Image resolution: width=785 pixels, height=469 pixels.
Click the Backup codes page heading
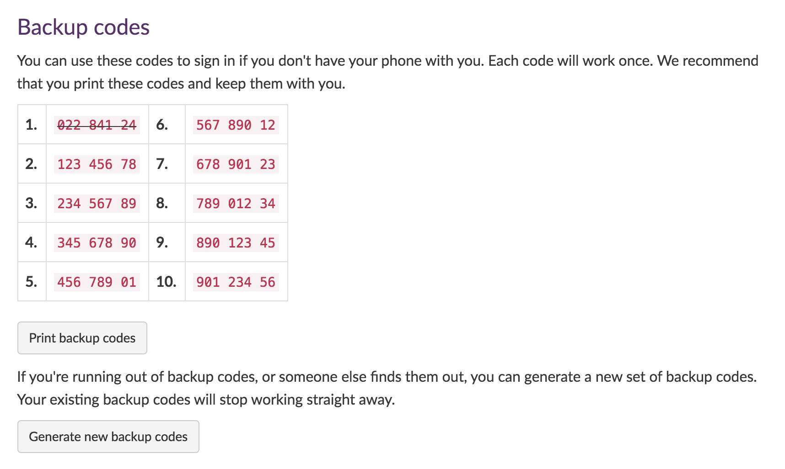click(x=83, y=26)
